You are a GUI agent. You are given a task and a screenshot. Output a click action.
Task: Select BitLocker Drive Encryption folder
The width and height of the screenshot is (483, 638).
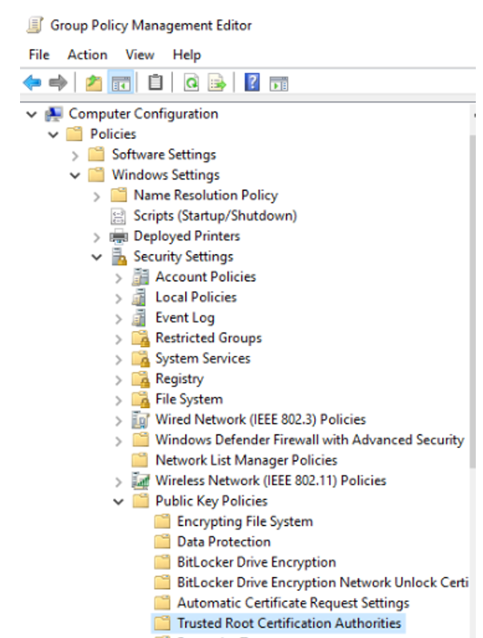(x=256, y=562)
